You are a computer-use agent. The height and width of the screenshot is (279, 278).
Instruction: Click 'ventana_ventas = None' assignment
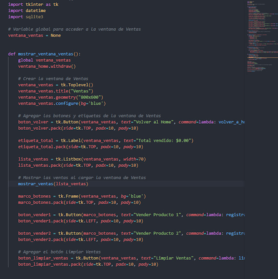point(34,36)
